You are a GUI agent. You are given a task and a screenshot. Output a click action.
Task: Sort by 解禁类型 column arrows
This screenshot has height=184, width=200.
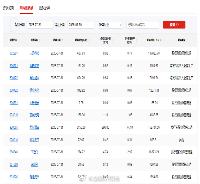click(187, 40)
